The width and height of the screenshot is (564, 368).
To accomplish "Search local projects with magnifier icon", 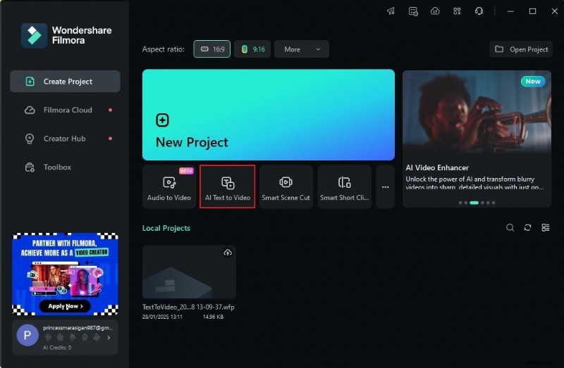I will tap(510, 228).
